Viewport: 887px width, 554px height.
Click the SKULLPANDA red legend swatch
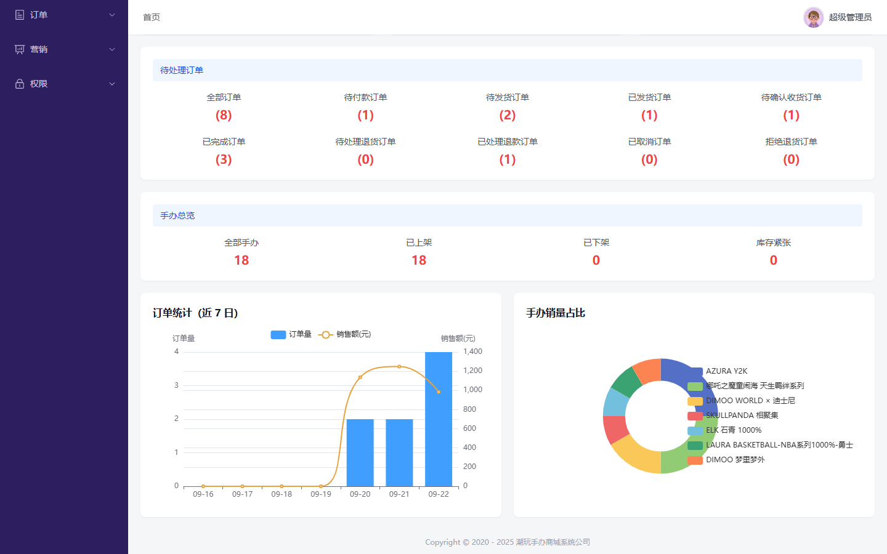tap(695, 415)
